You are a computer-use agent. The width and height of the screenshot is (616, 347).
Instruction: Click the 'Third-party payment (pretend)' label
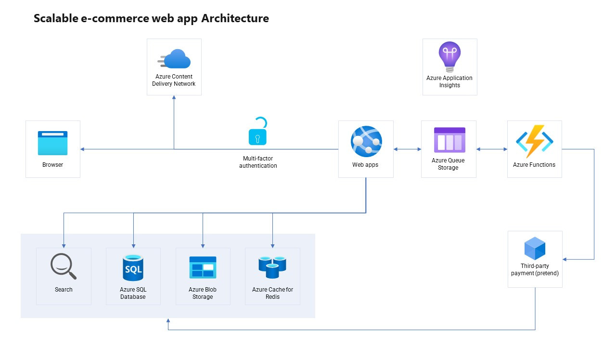pos(535,269)
